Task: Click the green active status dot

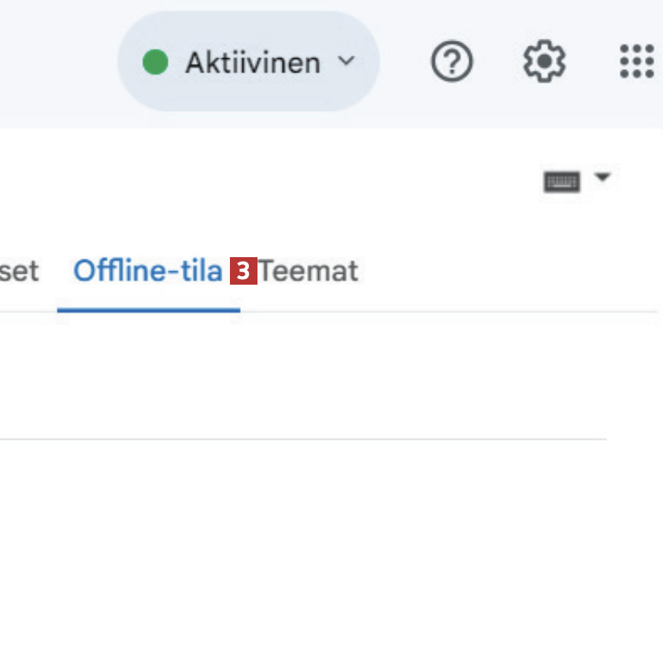Action: tap(156, 62)
